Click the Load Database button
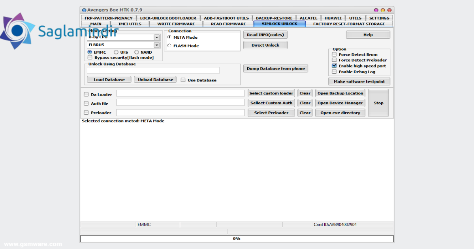Image resolution: width=474 pixels, height=249 pixels. click(x=109, y=79)
